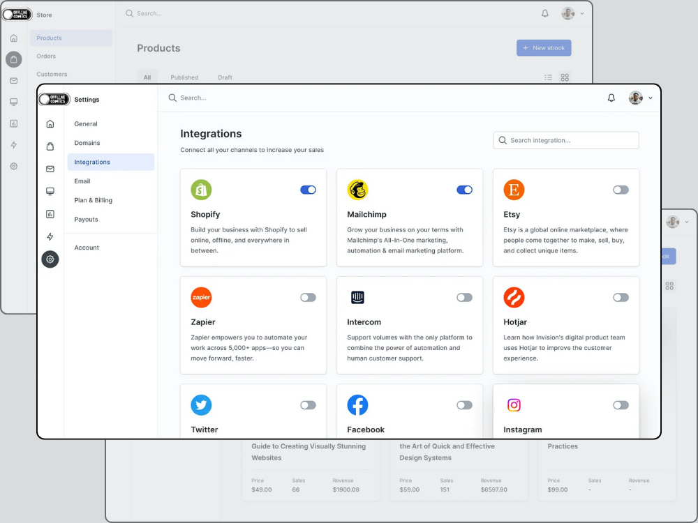Select the Integrations settings section
698x523 pixels.
[111, 162]
